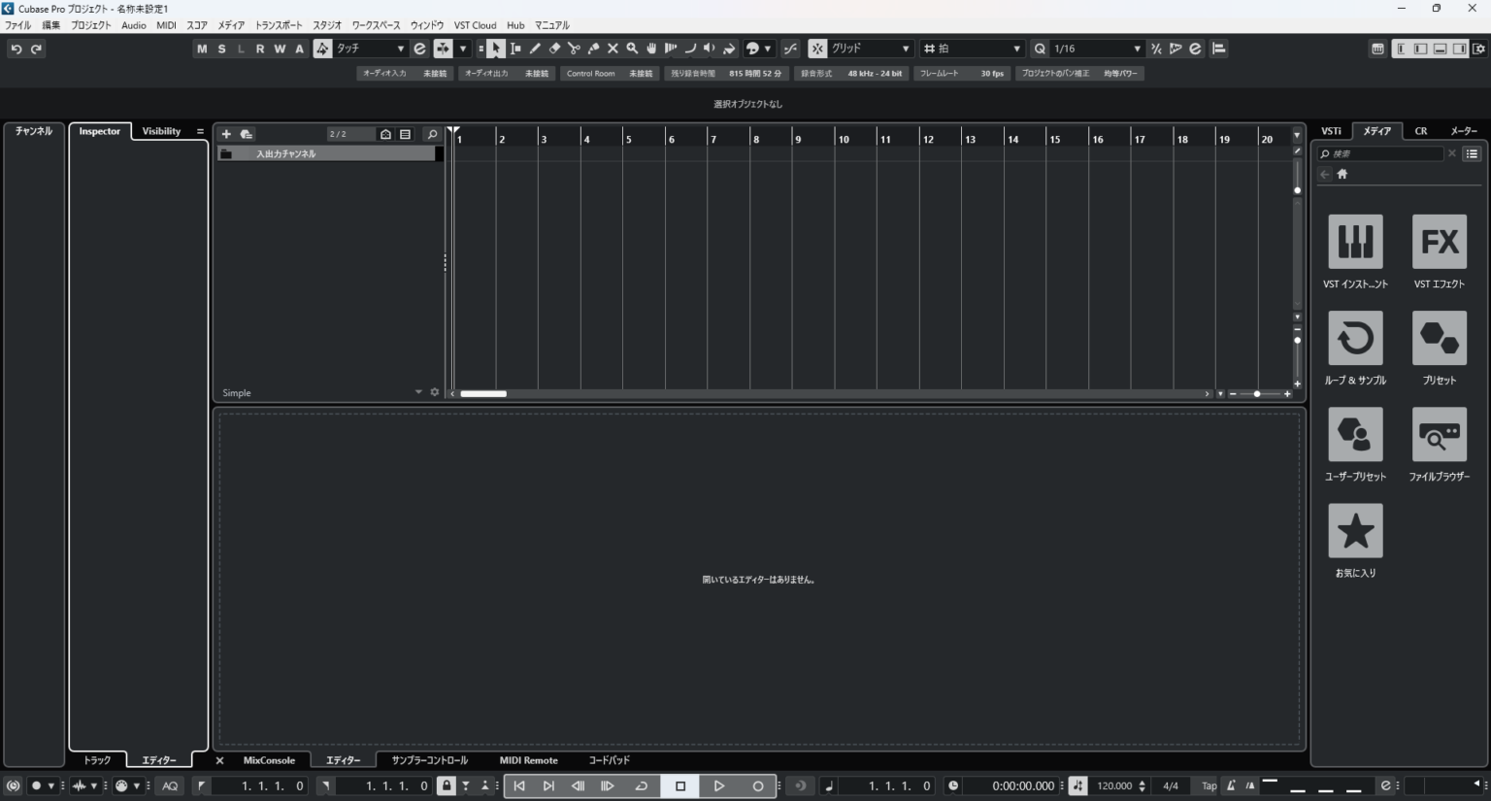
Task: Open the automation mode タッチ dropdown
Action: (x=400, y=49)
